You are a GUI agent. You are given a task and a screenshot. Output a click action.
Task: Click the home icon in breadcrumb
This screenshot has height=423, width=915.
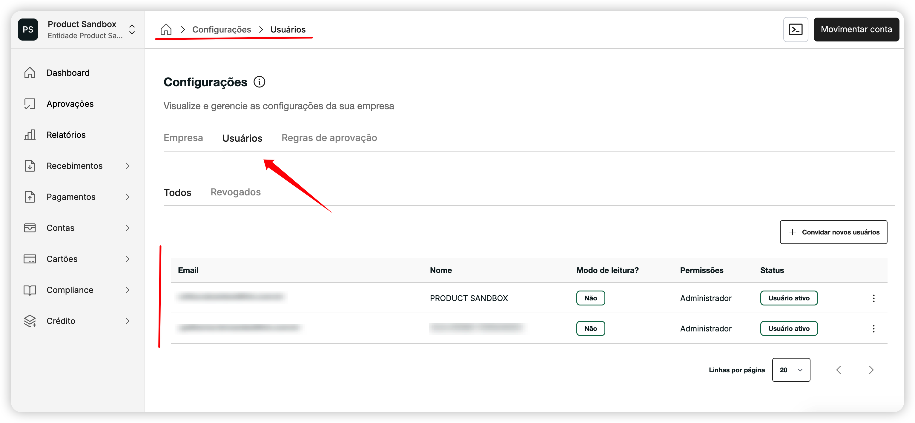point(166,30)
